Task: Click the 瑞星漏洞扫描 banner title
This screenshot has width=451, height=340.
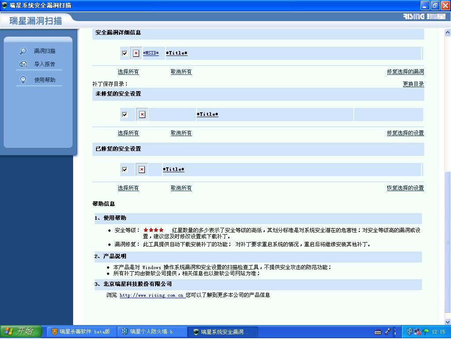Action: [x=36, y=21]
